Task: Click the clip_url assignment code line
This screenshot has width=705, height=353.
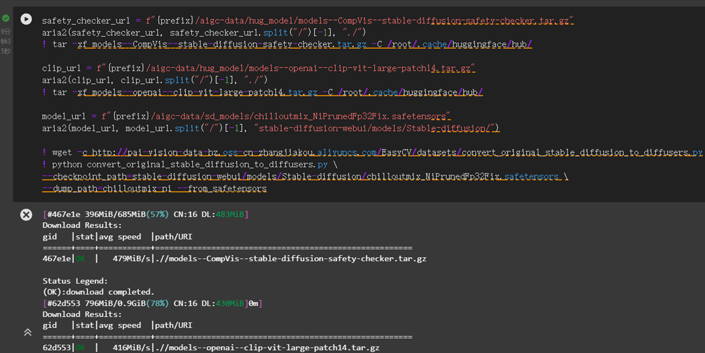Action: (x=258, y=68)
